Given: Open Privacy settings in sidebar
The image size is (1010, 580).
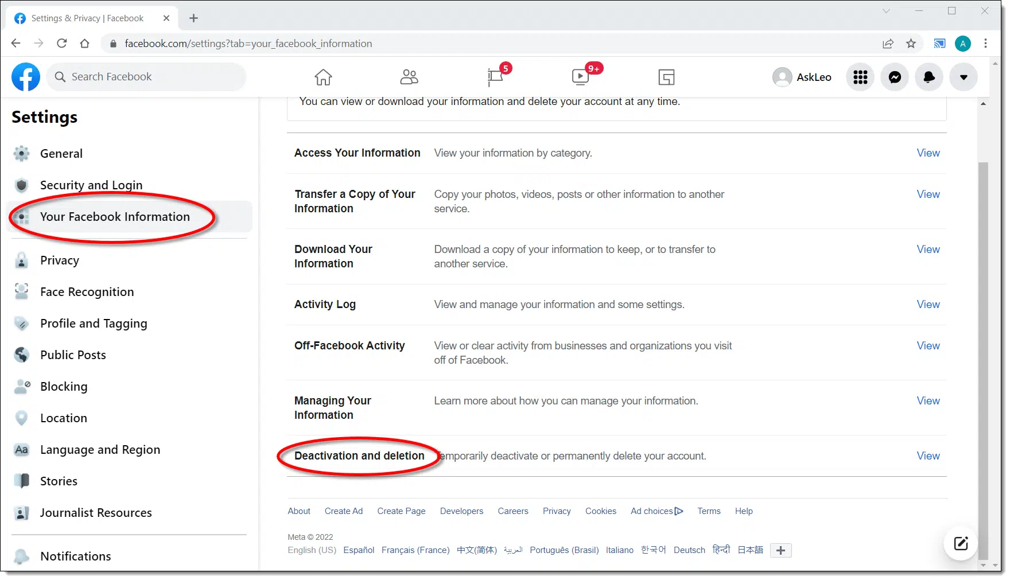Looking at the screenshot, I should pos(129,260).
